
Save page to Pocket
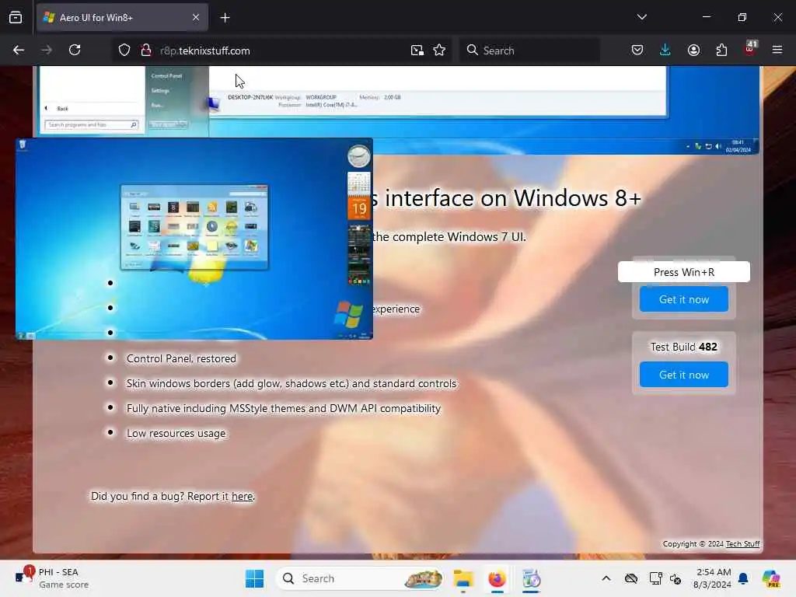tap(637, 50)
